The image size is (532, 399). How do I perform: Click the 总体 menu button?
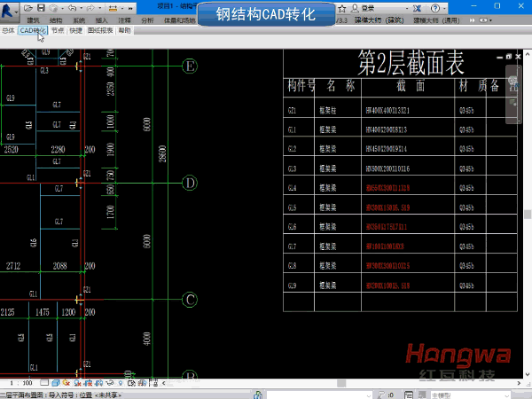8,30
